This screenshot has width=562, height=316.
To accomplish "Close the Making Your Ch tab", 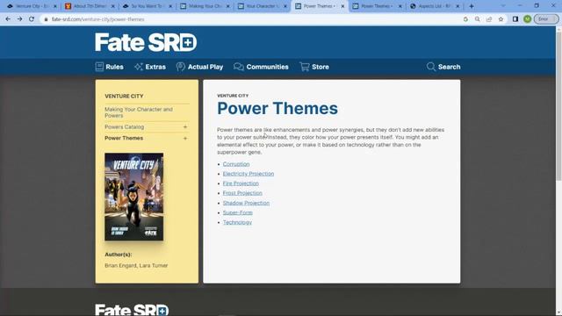I will (x=227, y=6).
